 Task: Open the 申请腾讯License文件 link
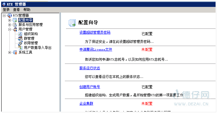pos(96,49)
